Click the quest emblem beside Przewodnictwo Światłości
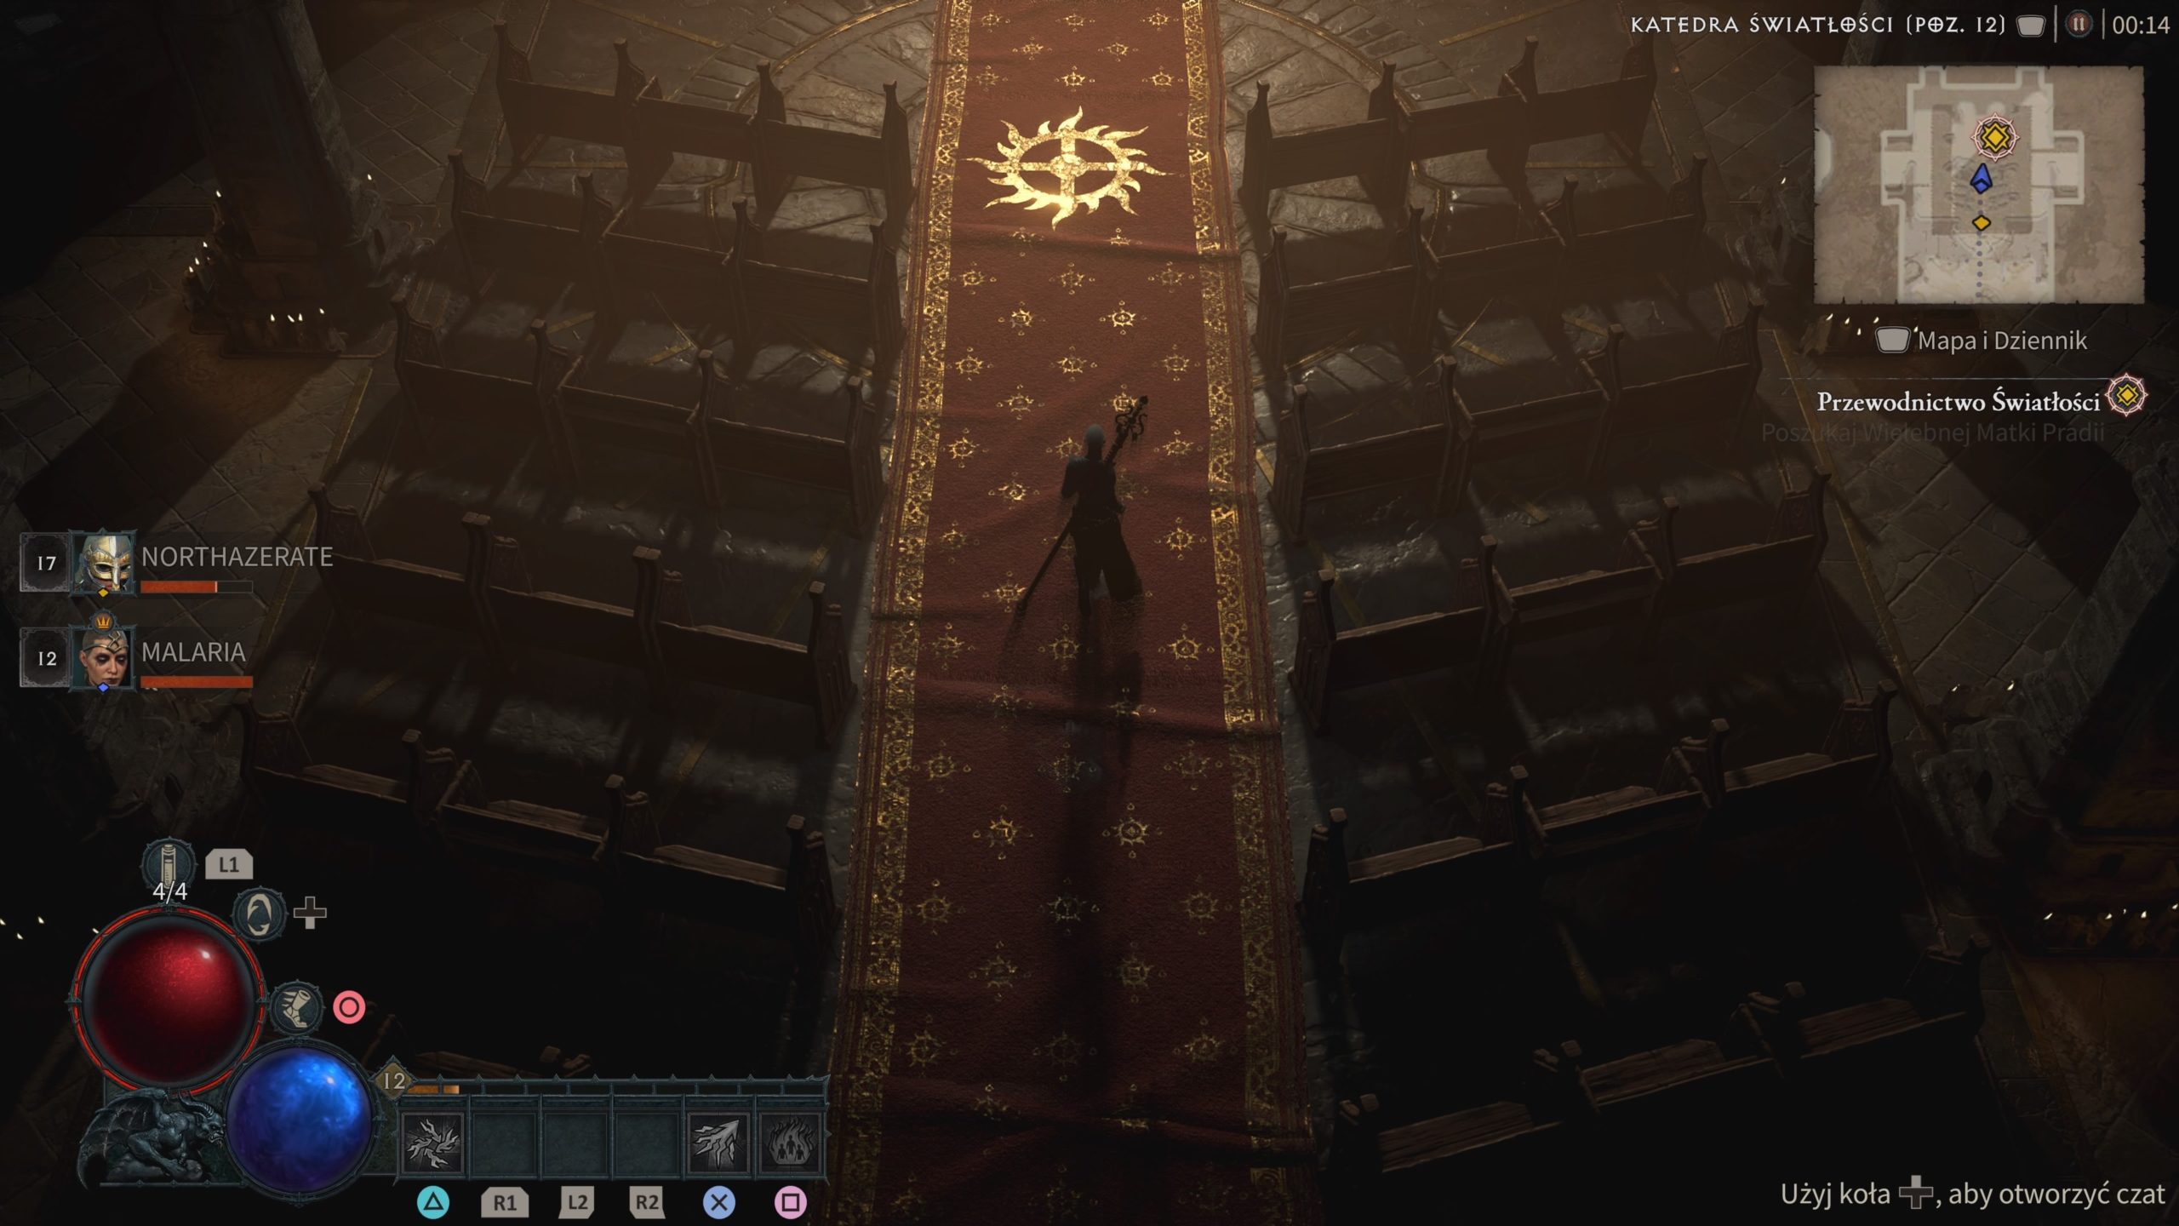The image size is (2179, 1226). point(2126,396)
